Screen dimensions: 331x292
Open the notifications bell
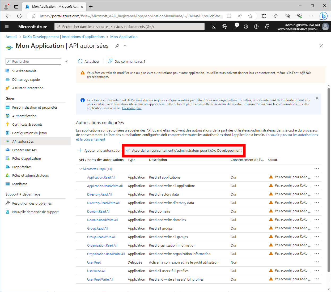click(x=235, y=27)
